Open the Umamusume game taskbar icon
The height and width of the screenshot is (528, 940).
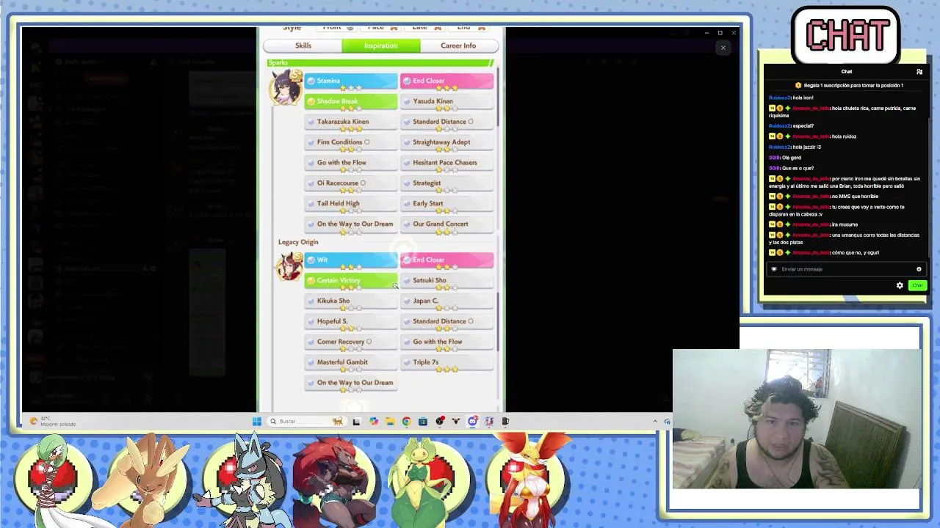click(x=488, y=421)
